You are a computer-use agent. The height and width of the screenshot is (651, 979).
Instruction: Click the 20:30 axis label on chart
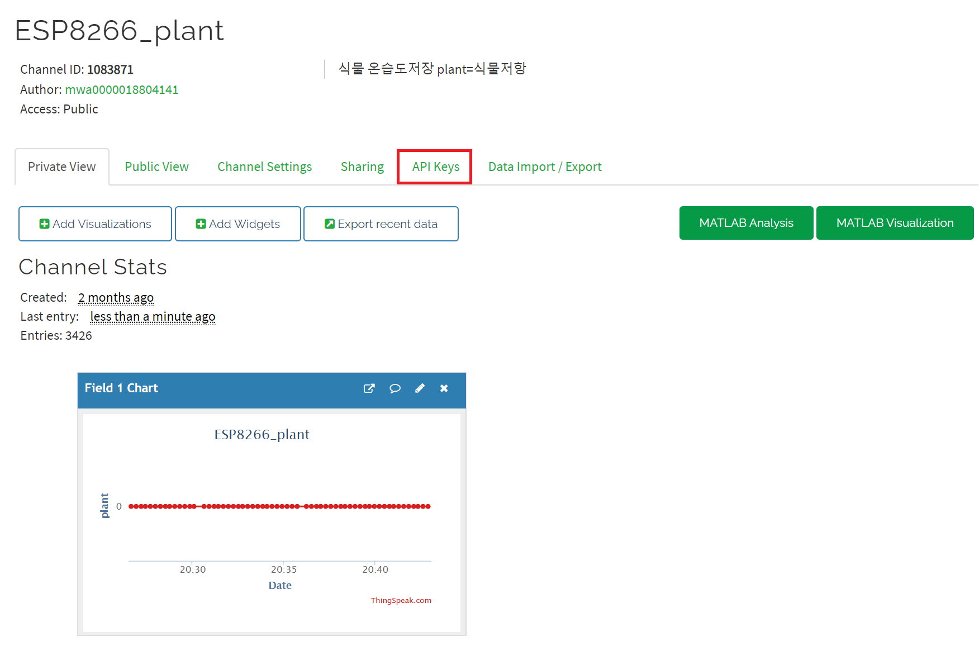pyautogui.click(x=193, y=569)
